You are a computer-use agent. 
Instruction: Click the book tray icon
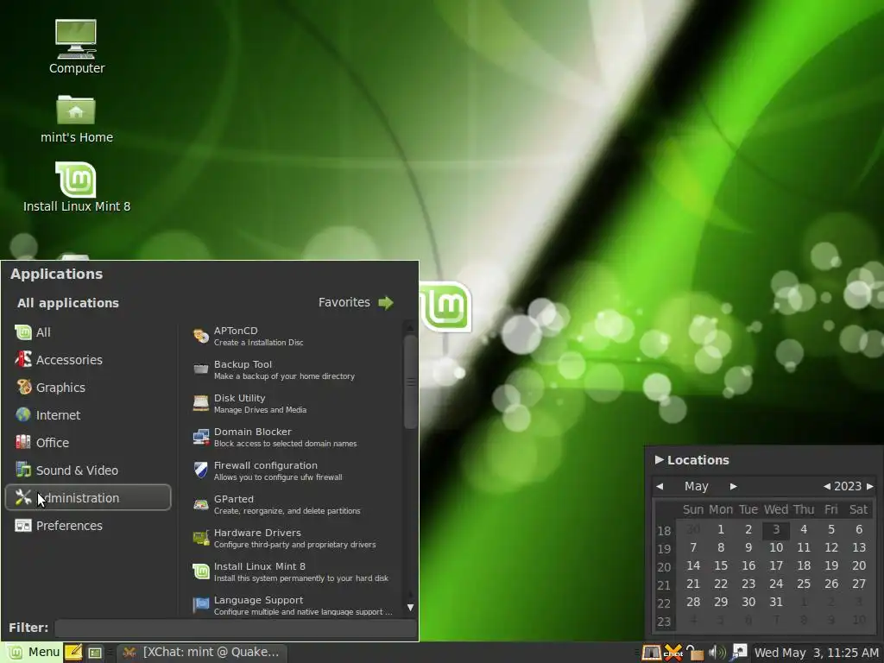pyautogui.click(x=651, y=653)
